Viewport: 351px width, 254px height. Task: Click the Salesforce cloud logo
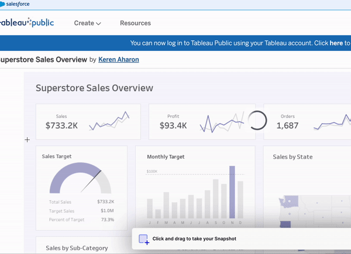(2, 4)
